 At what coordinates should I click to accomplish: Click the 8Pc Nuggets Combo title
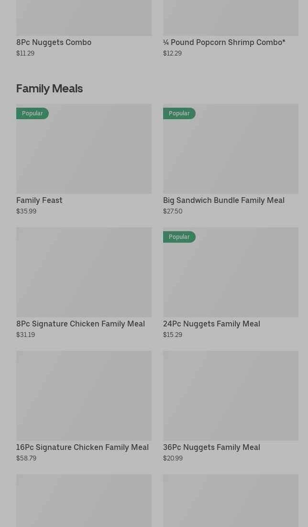click(x=54, y=42)
